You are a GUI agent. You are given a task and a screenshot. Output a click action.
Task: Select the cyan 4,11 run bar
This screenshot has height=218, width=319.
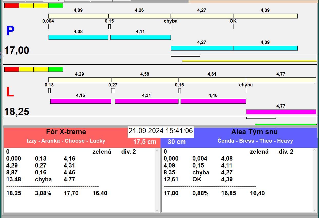(140, 37)
